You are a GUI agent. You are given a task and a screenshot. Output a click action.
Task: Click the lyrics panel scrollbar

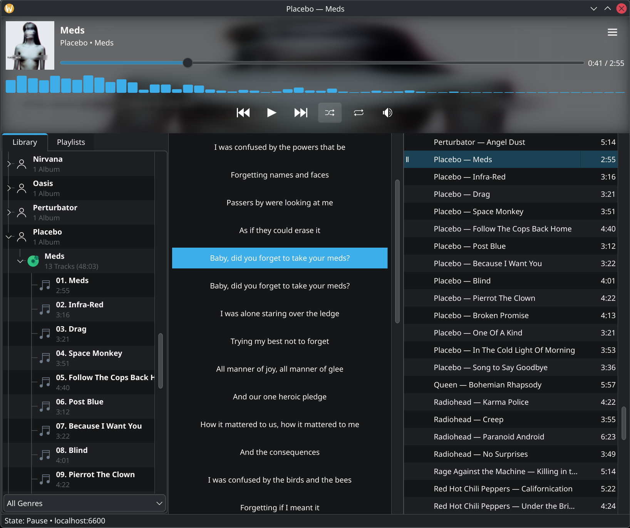click(397, 251)
